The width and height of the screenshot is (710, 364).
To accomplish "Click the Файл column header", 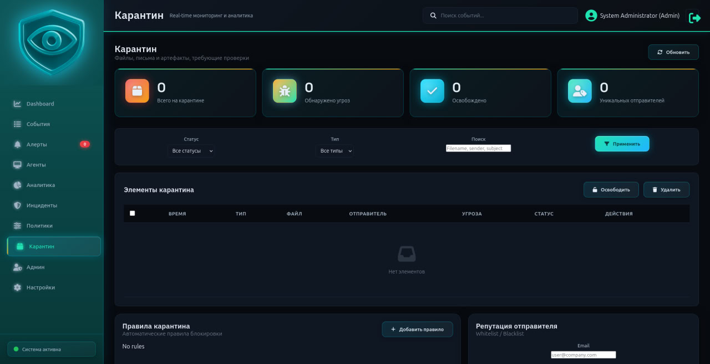I will click(x=295, y=214).
